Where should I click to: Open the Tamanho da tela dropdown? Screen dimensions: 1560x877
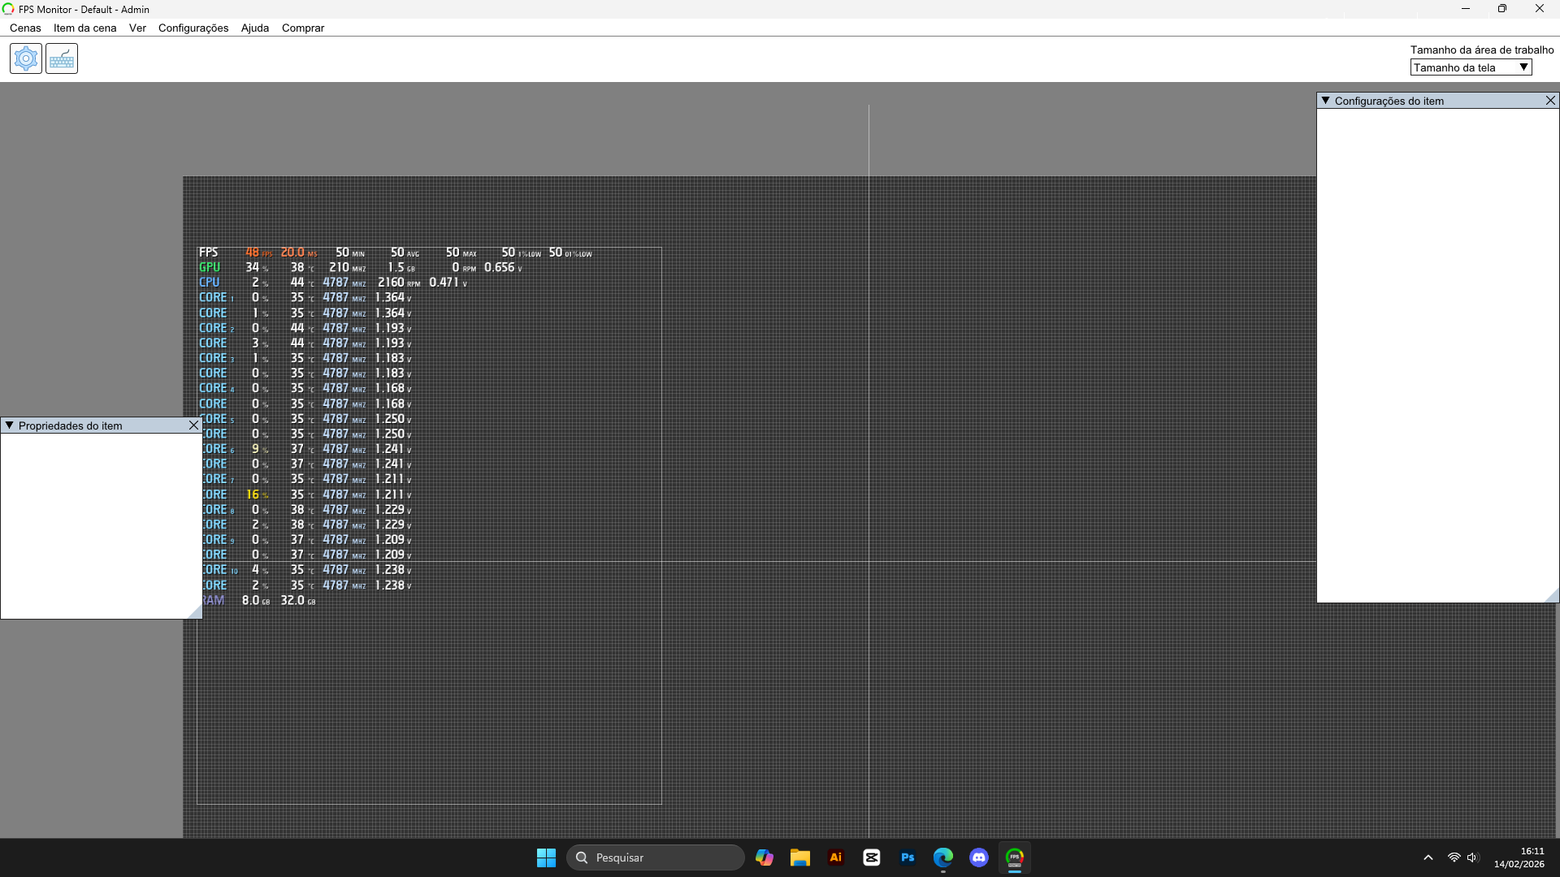1471,67
